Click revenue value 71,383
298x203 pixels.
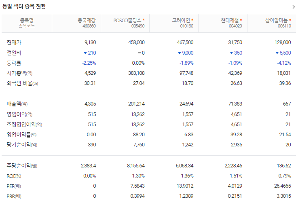[x=236, y=104]
